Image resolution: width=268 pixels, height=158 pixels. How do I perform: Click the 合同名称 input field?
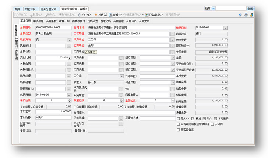coord(131,28)
